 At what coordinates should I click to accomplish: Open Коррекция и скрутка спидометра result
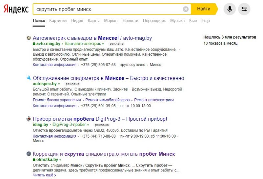(104, 154)
